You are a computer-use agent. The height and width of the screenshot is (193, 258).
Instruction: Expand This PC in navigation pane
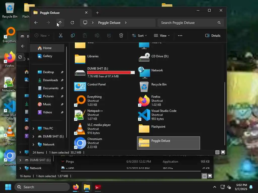click(x=34, y=128)
